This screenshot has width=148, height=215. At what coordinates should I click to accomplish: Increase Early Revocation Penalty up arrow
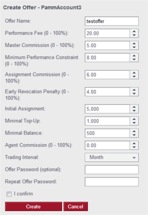click(134, 90)
